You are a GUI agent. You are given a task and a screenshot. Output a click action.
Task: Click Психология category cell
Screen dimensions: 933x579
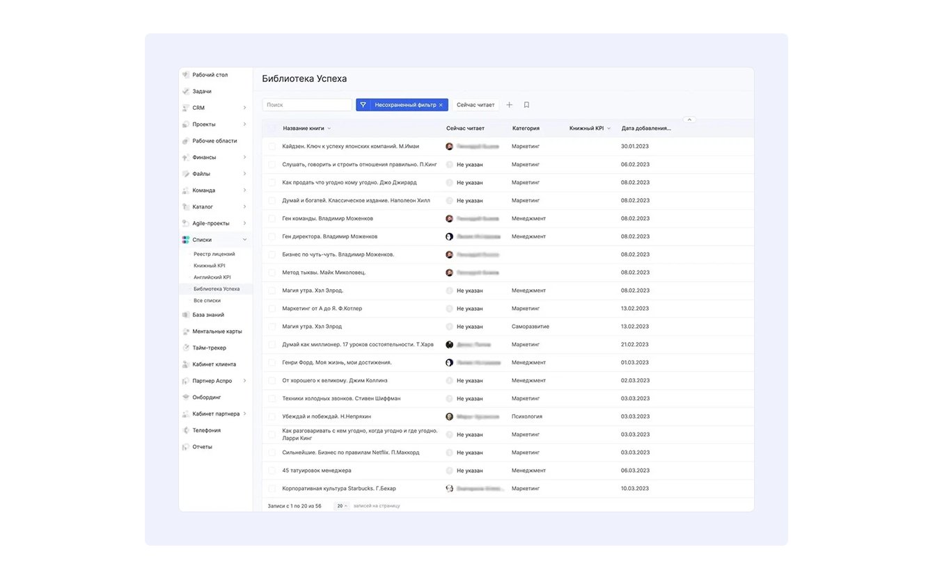527,416
